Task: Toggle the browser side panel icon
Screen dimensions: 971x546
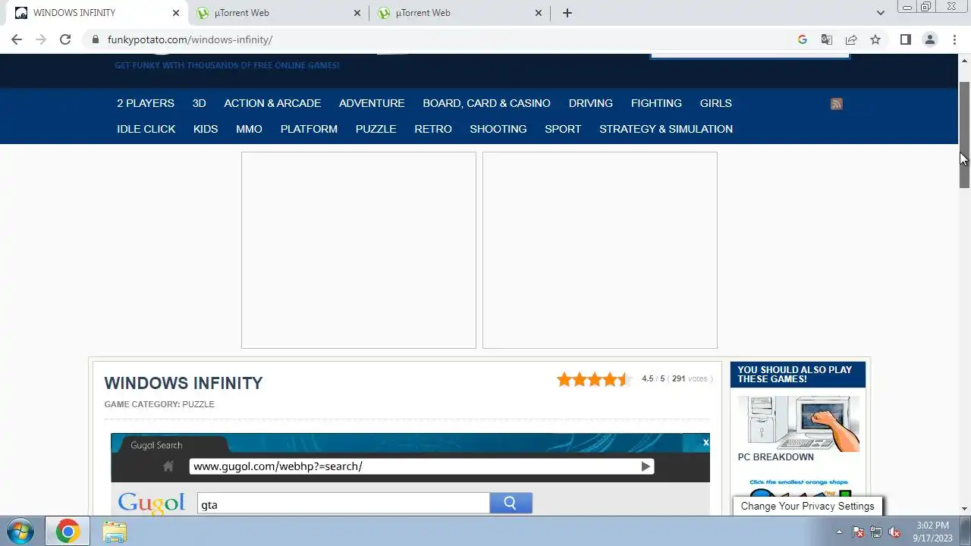Action: click(905, 39)
